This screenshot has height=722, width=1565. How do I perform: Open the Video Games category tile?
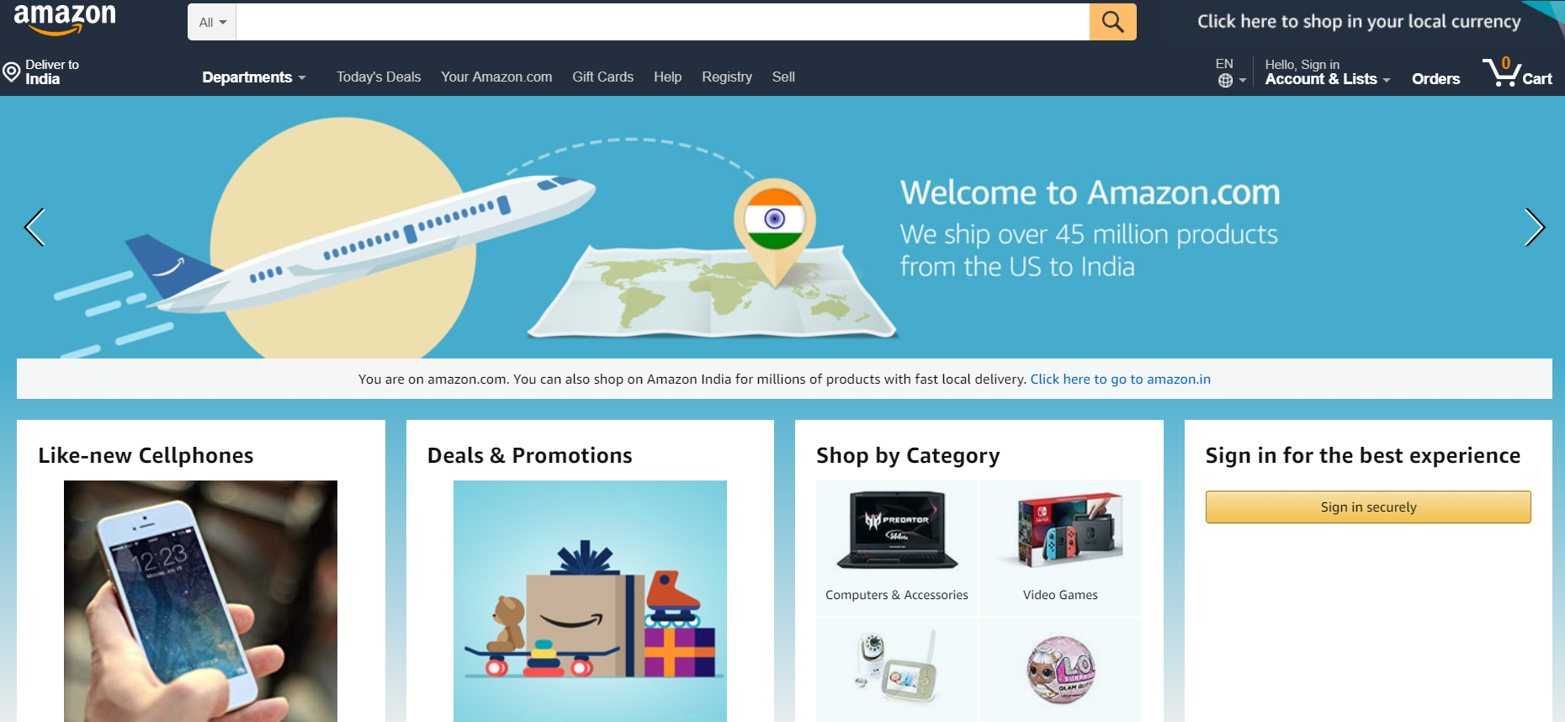pyautogui.click(x=1060, y=547)
